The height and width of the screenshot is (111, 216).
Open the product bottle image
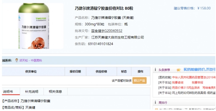(x=33, y=26)
